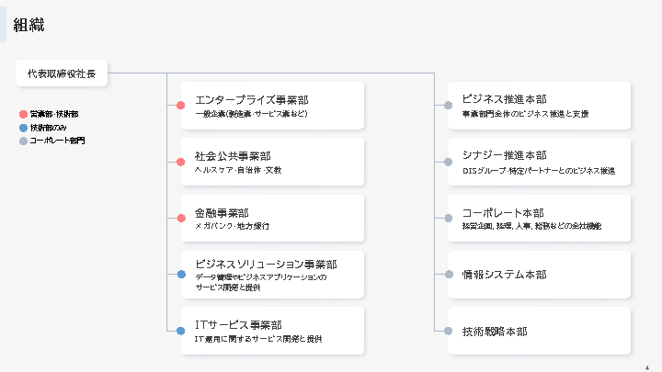Image resolution: width=662 pixels, height=372 pixels.
Task: Click the gray dot beside シナジー推進本部
Action: pos(448,162)
